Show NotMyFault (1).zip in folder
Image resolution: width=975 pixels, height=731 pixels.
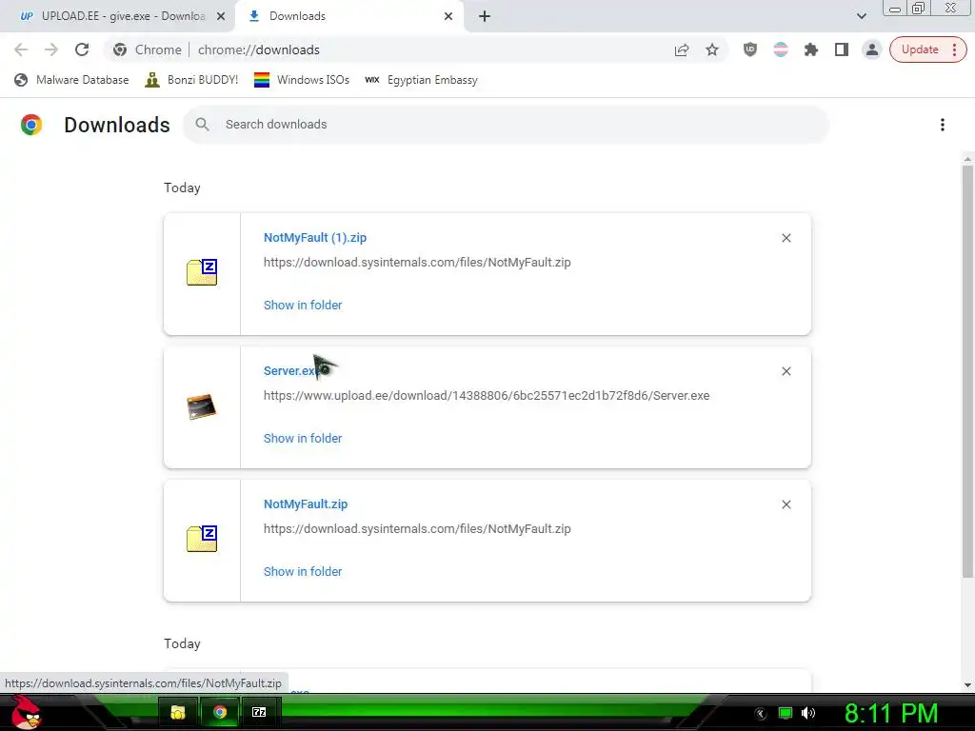[x=303, y=306]
